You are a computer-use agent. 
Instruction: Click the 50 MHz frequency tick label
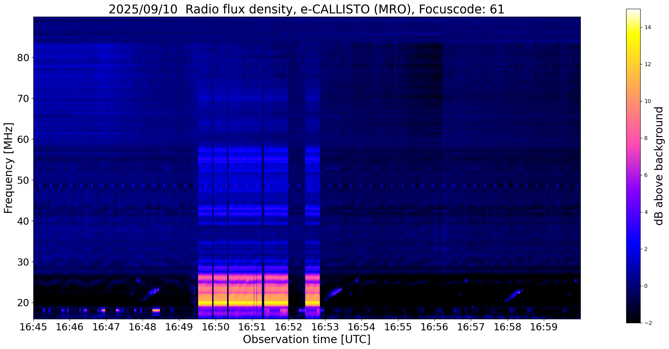[23, 180]
